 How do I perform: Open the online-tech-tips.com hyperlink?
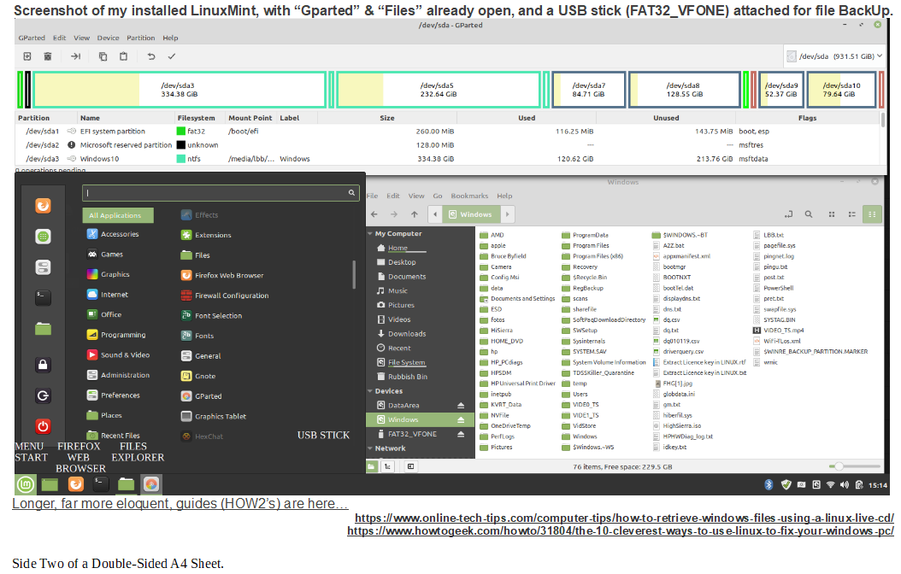624,518
